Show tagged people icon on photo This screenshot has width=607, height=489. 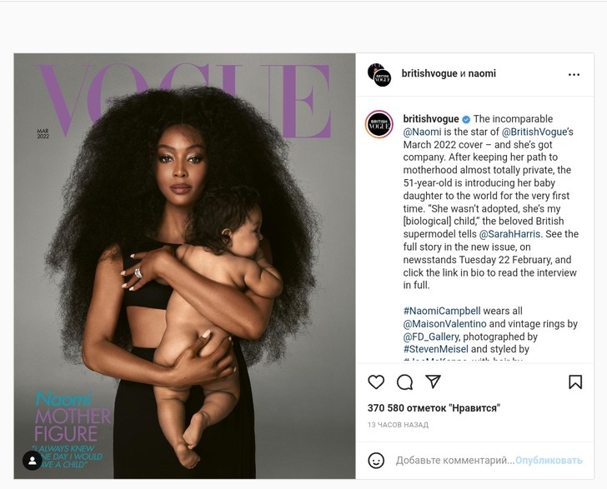(33, 461)
